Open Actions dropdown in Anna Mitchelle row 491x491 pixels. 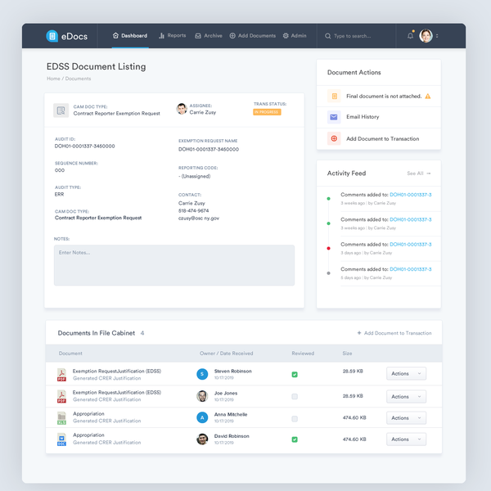406,417
